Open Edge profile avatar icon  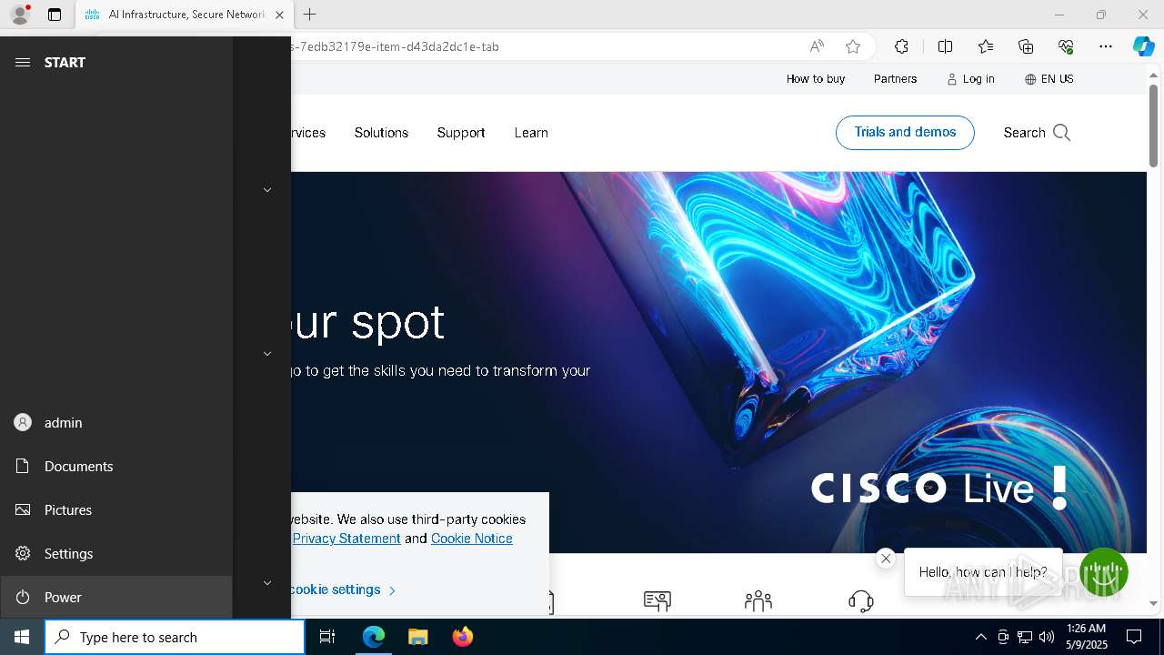pos(19,15)
